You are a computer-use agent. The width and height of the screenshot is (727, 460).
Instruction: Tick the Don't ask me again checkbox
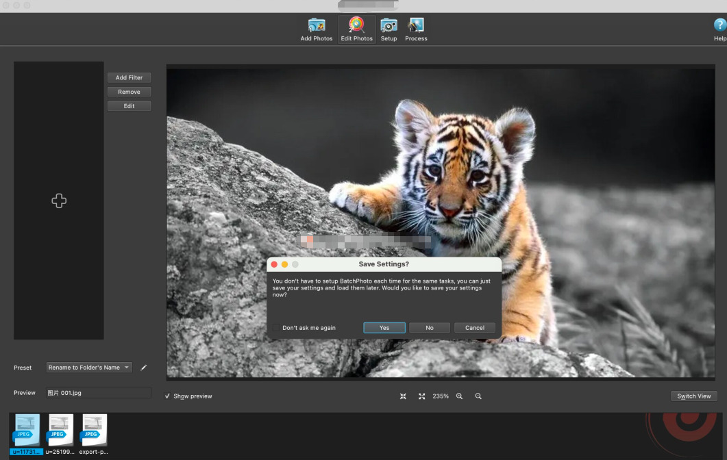(x=276, y=328)
